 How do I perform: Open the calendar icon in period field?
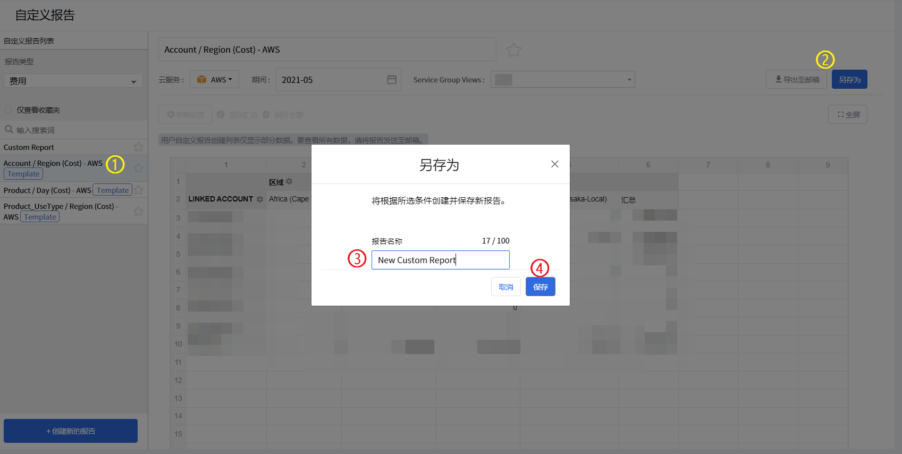[x=392, y=80]
